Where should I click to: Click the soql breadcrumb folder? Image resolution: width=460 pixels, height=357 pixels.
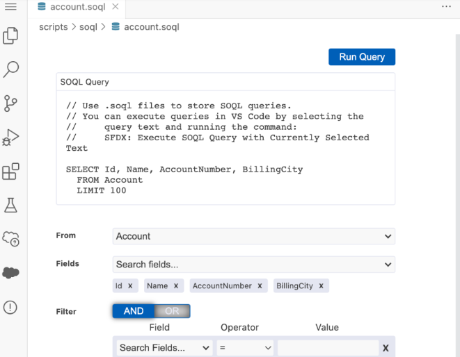pyautogui.click(x=88, y=27)
